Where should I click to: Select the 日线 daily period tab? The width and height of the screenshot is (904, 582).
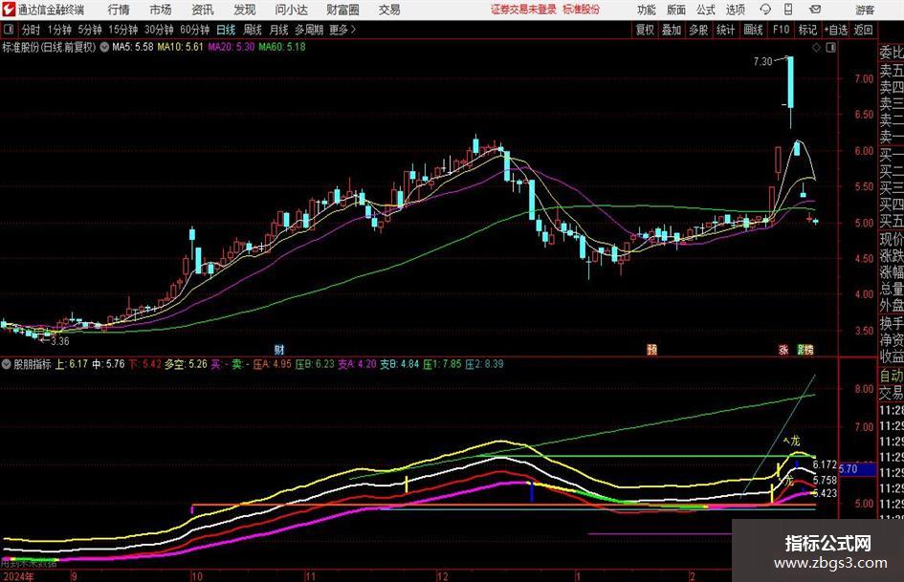click(x=226, y=30)
